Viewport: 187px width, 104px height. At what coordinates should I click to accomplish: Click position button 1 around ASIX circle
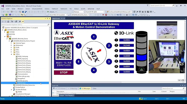(94, 37)
